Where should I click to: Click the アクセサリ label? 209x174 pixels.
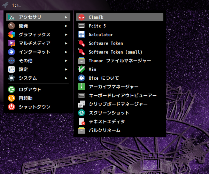coord(30,17)
